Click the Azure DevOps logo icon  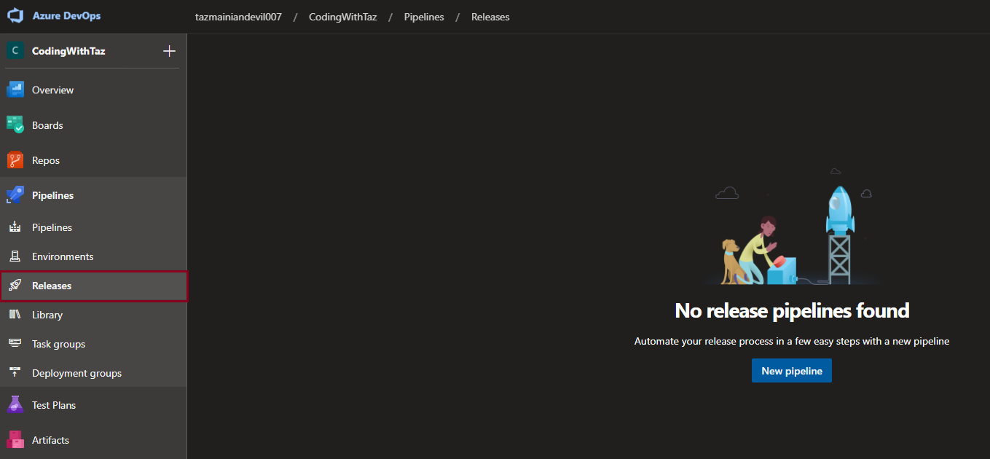click(16, 16)
